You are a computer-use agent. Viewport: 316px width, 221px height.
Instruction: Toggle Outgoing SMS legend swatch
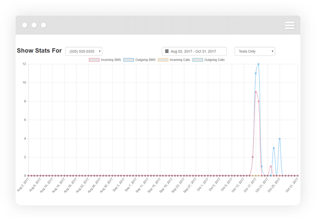[x=129, y=60]
